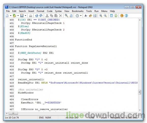
Task: Expand the Open file dropdown arrow
Action: click(x=18, y=16)
